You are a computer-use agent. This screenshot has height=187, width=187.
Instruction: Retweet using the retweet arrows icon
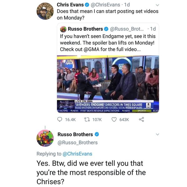point(87,119)
